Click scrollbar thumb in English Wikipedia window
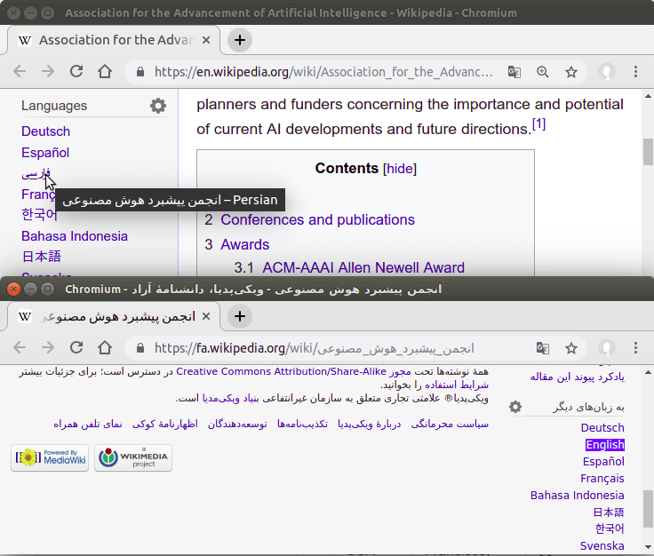Screen dimensions: 654x556 (x=648, y=152)
